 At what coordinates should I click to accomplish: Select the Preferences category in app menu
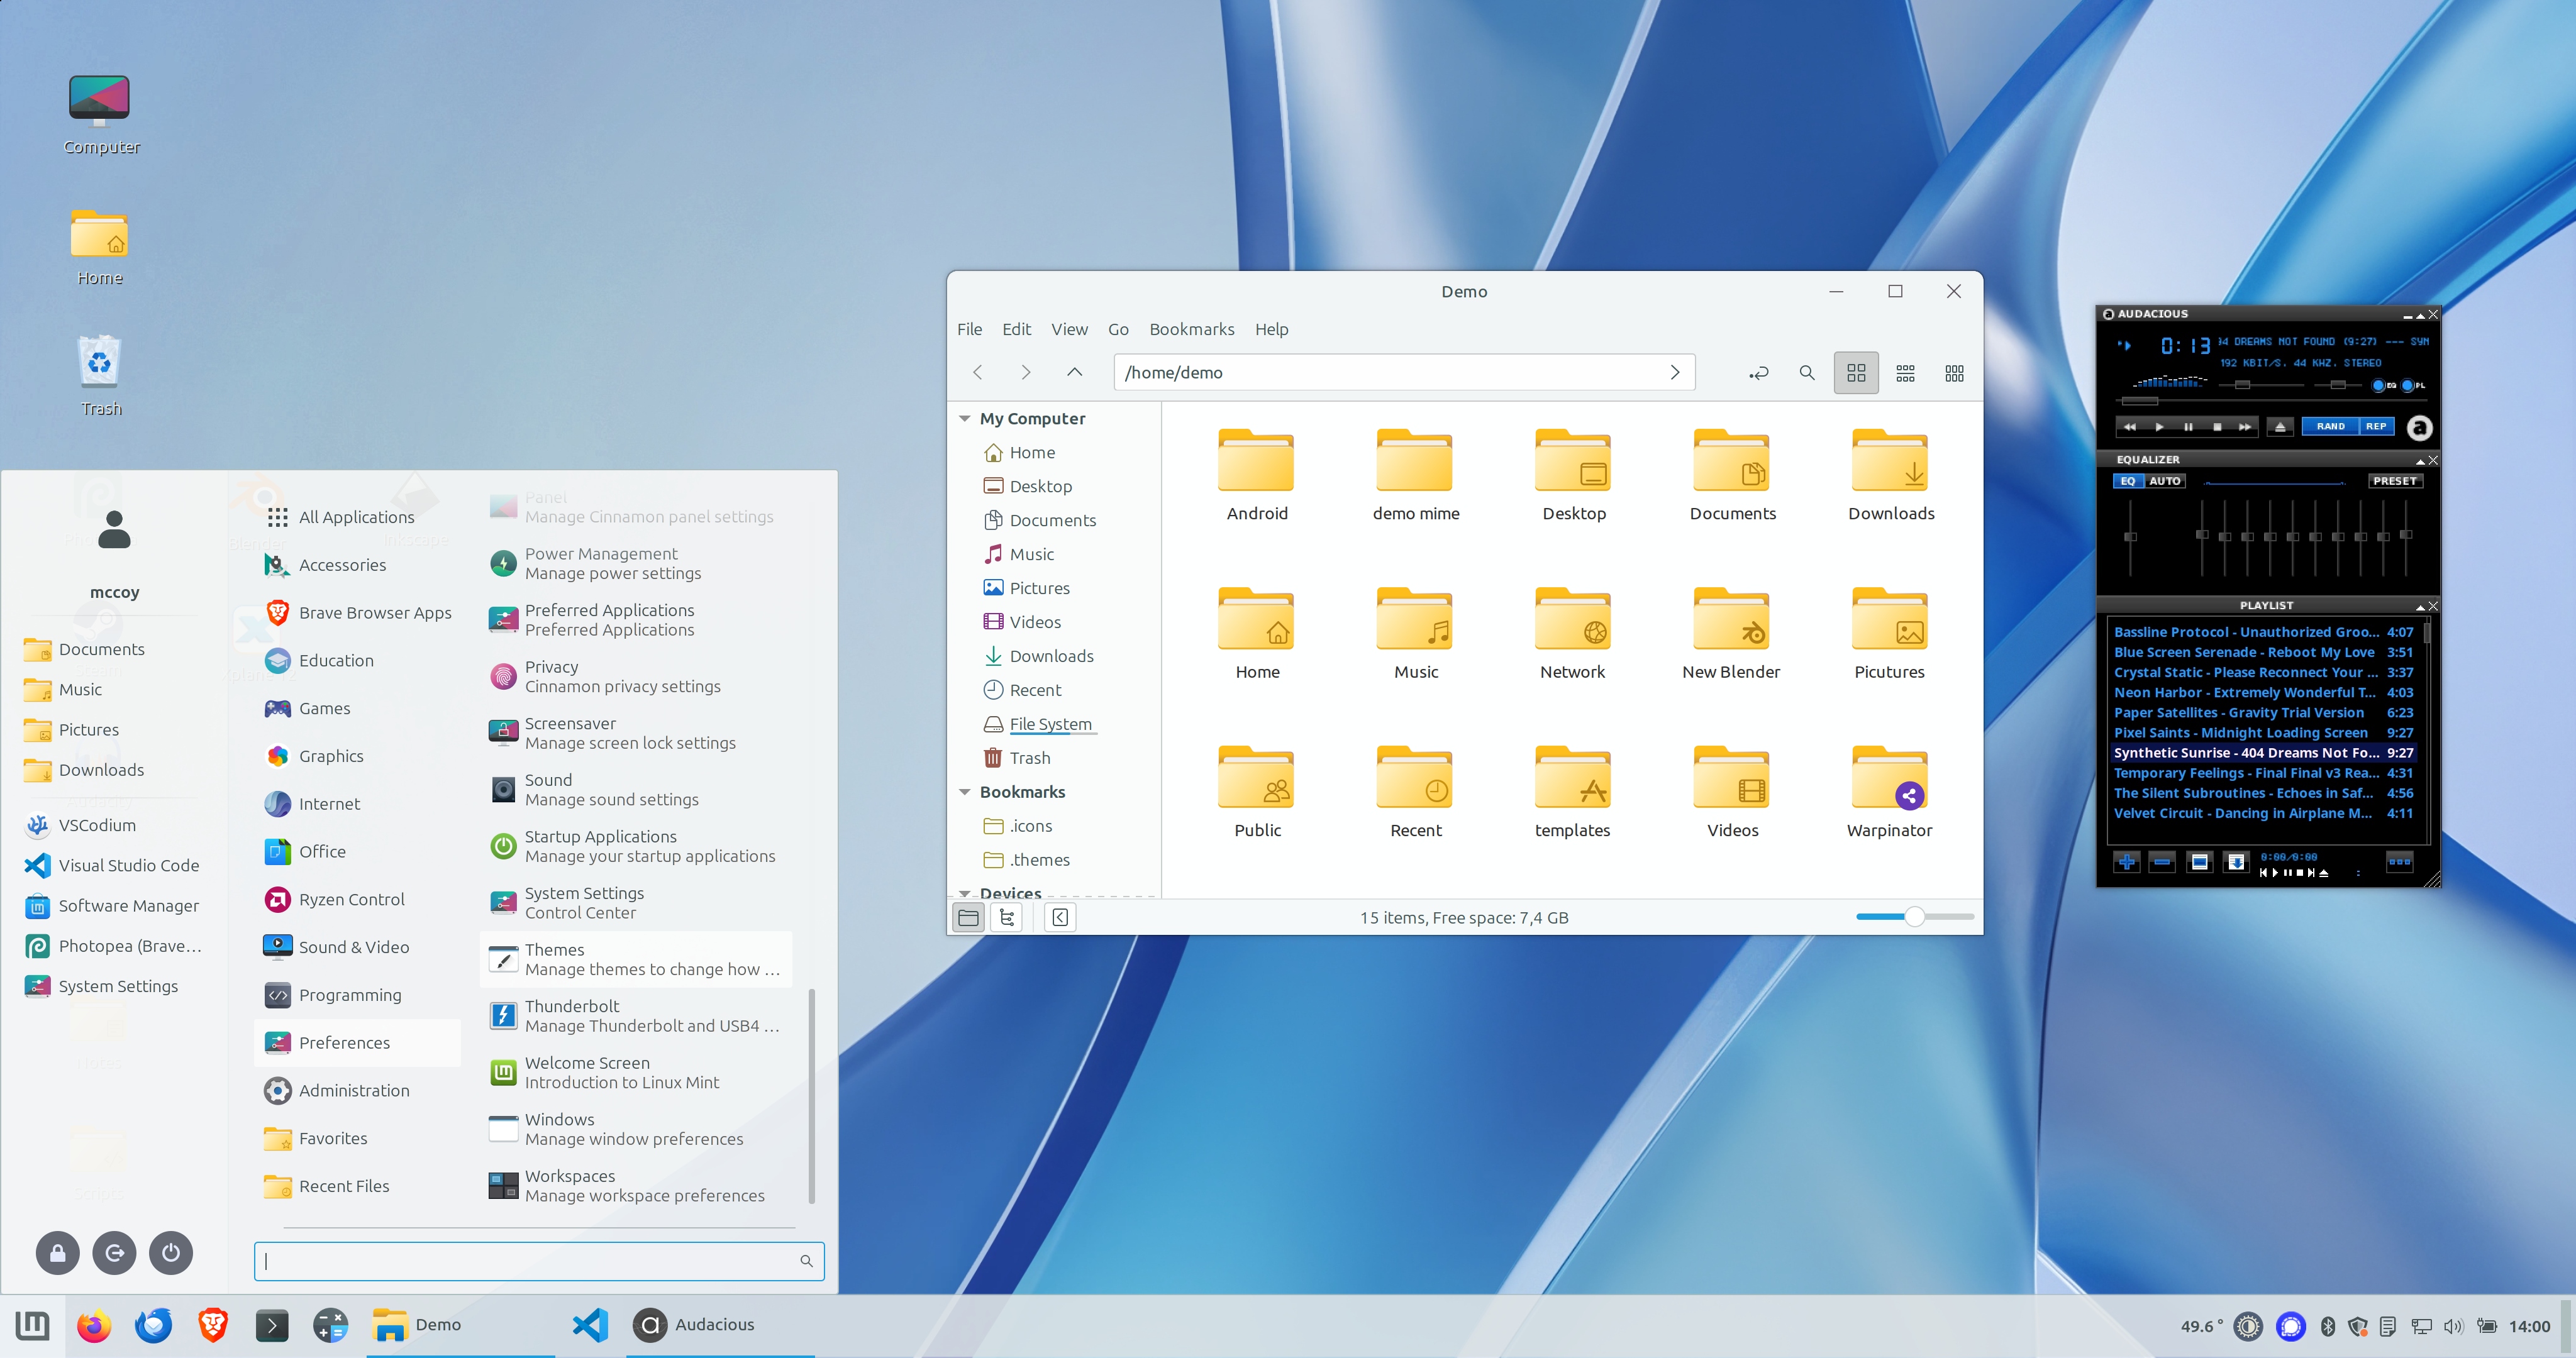[x=357, y=1042]
